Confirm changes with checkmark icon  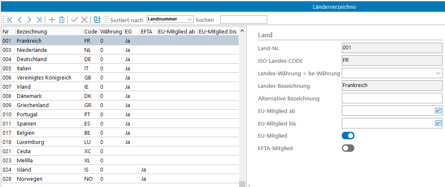pos(75,20)
